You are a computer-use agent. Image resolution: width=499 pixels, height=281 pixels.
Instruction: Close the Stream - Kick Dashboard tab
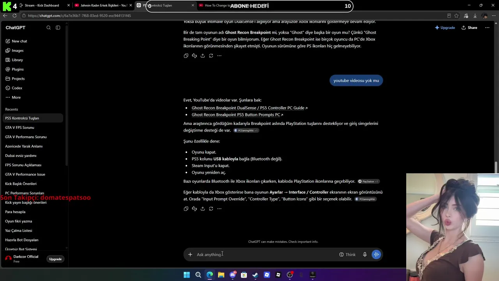pyautogui.click(x=69, y=5)
